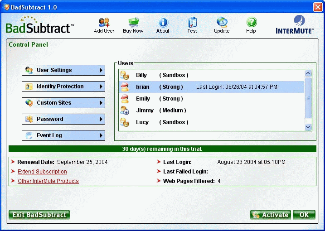Click brian's Last Login text
This screenshot has height=231, width=325.
[237, 87]
